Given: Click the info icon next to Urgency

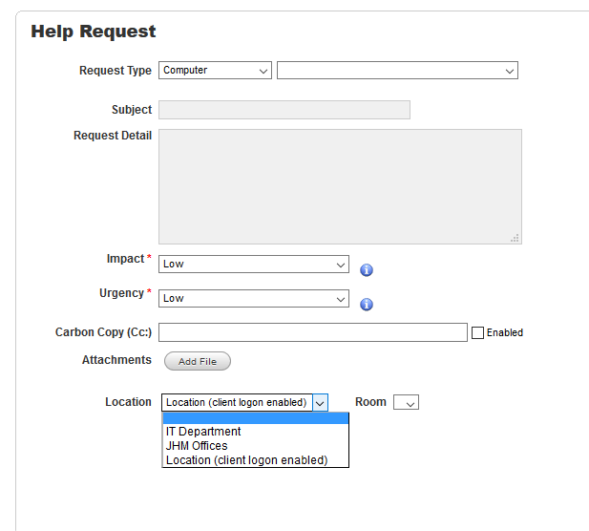Looking at the screenshot, I should pos(367,305).
